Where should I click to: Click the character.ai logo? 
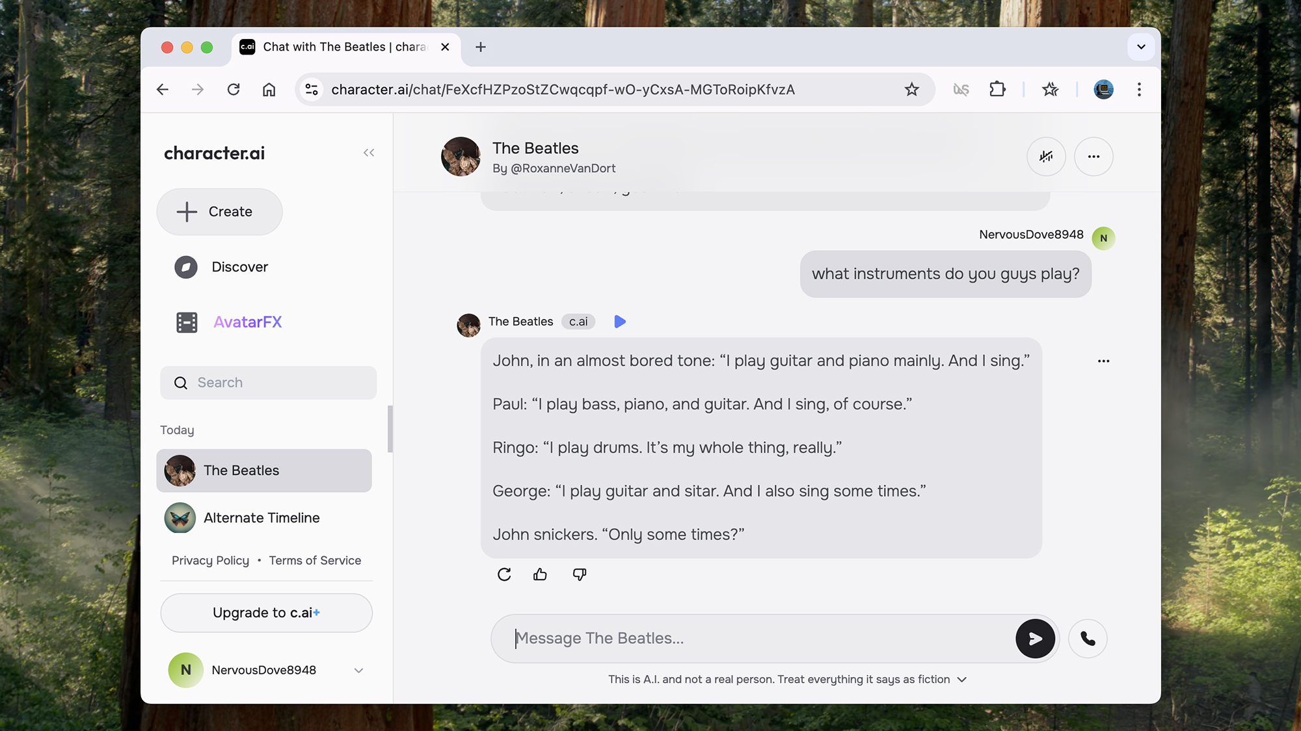click(214, 153)
